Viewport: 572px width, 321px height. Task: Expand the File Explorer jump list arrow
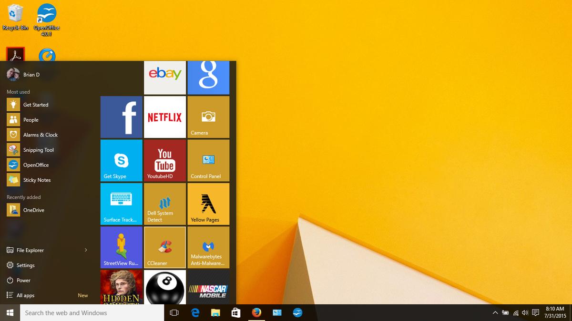pos(86,250)
